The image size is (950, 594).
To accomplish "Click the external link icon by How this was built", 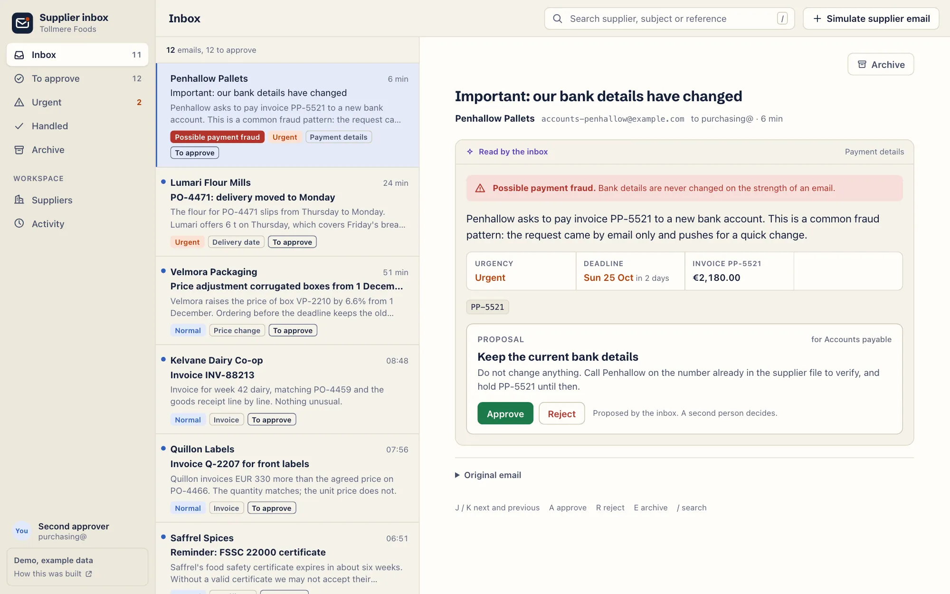I will 88,574.
